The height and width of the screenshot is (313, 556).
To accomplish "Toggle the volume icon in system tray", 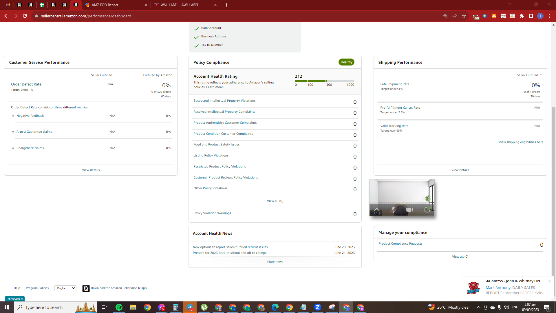I will [x=506, y=307].
